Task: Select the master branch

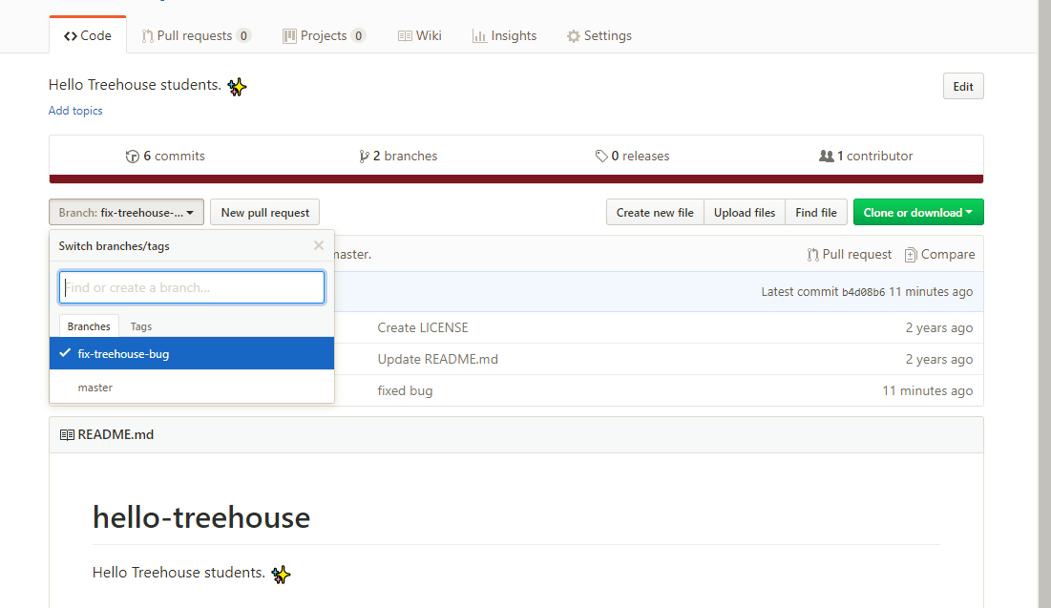Action: (x=192, y=388)
